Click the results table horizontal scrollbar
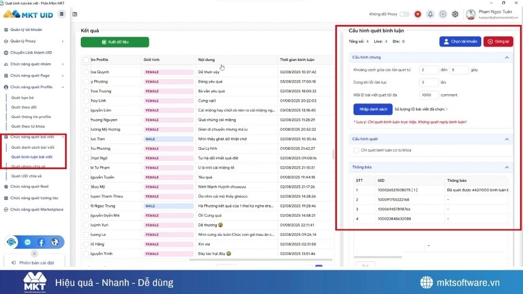Viewport: 523px width, 294px height. (x=260, y=260)
